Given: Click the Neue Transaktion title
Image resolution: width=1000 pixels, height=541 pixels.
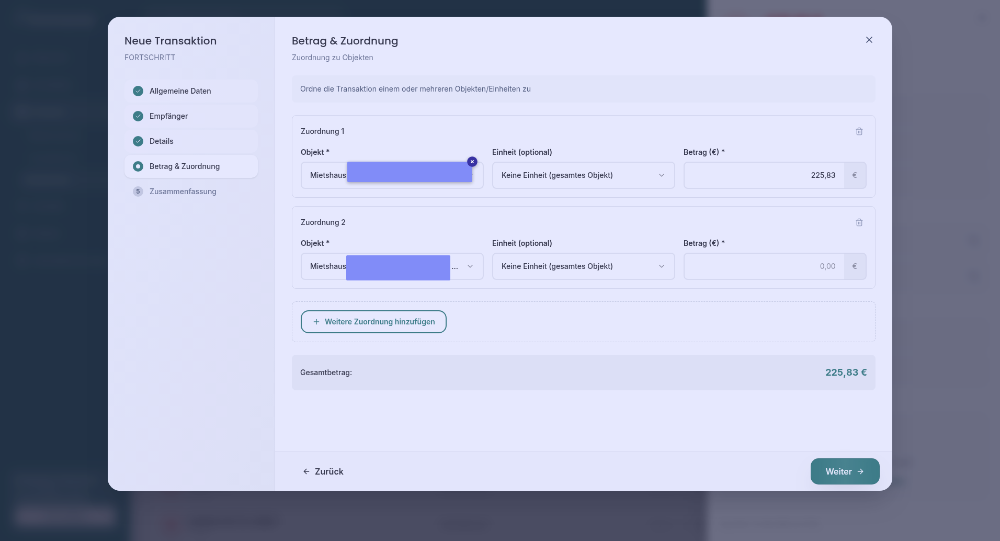Looking at the screenshot, I should click(171, 41).
